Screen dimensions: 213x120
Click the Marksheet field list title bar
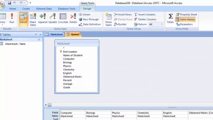coord(77,44)
